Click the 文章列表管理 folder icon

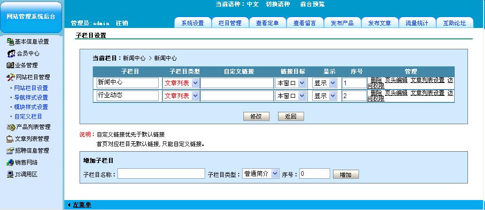point(10,139)
